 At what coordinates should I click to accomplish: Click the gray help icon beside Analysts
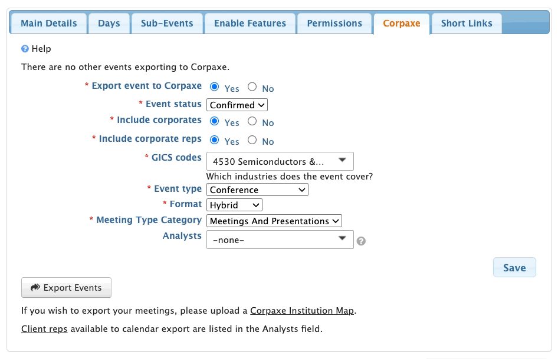[362, 241]
